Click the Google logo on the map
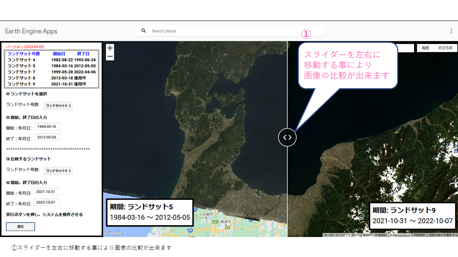The height and width of the screenshot is (257, 458). click(114, 233)
